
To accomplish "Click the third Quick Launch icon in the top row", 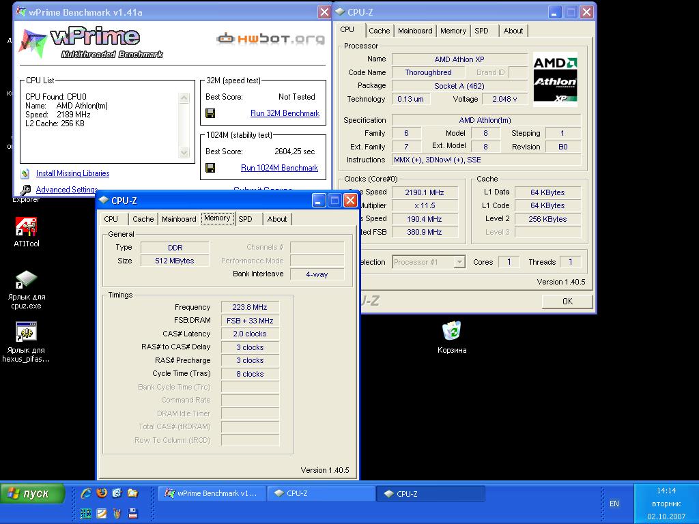I will click(x=117, y=493).
